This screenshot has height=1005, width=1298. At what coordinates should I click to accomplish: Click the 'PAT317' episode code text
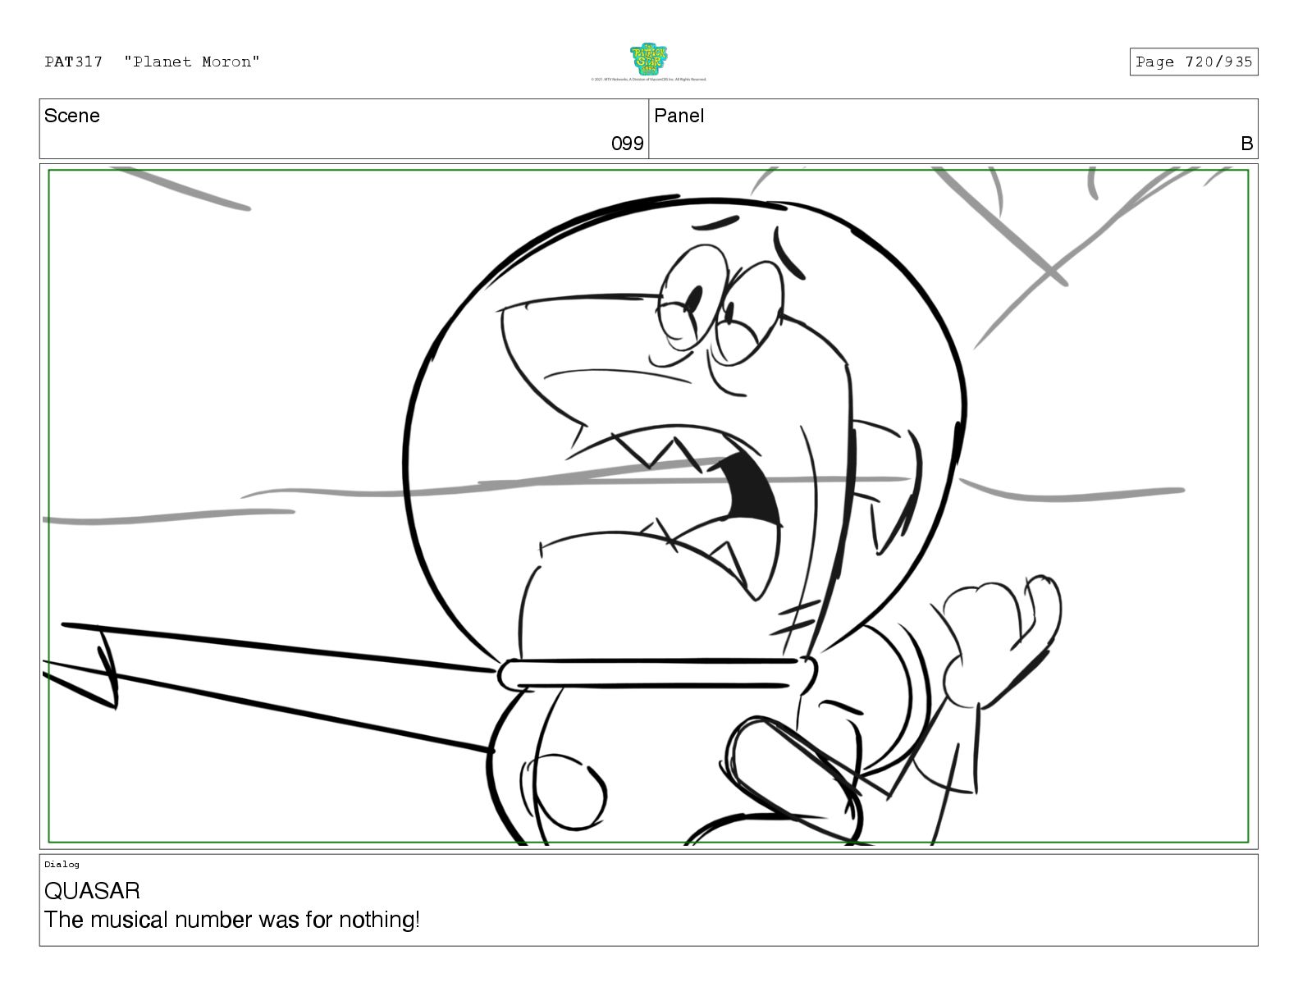(74, 62)
